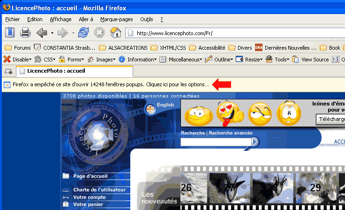This screenshot has height=210, width=345.
Task: Open the Edition menu
Action: click(x=35, y=19)
